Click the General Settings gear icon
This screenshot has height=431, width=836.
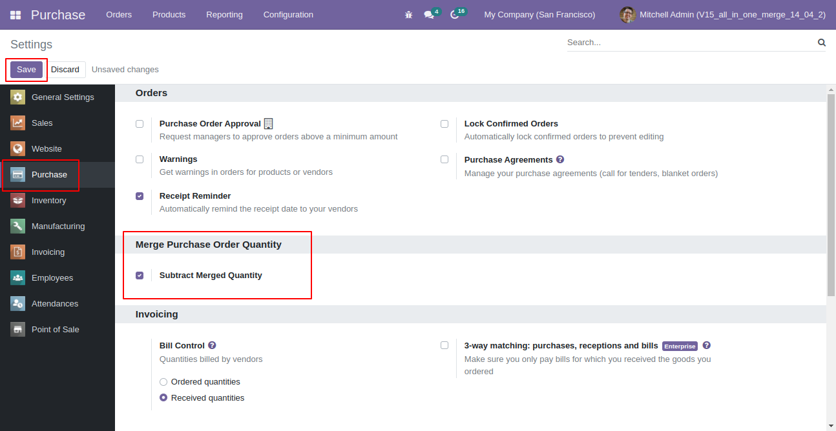coord(17,97)
